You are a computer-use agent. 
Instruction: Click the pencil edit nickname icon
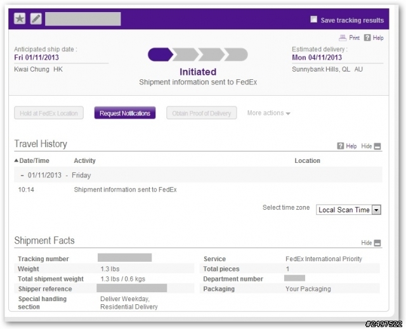tap(36, 18)
